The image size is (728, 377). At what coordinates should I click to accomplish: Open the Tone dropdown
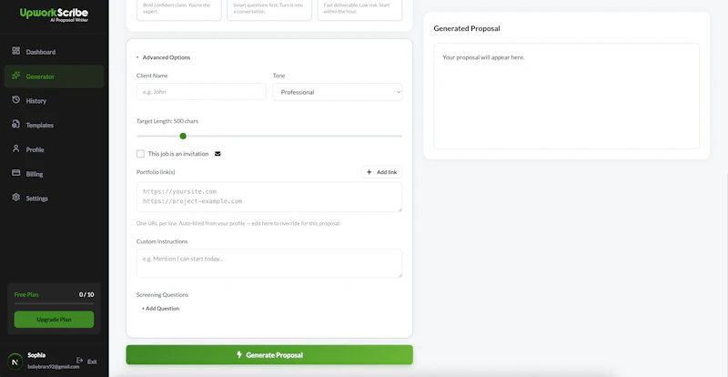tap(338, 92)
